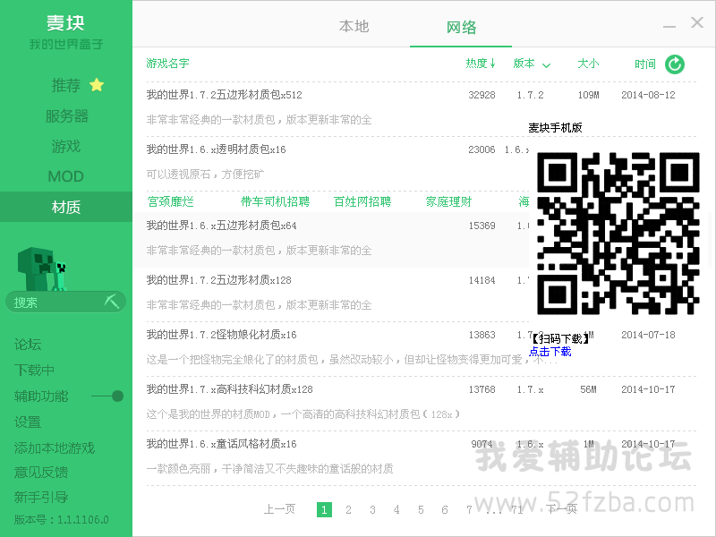
Task: Click the 版本号：1.1.1106.0 label
Action: (61, 519)
